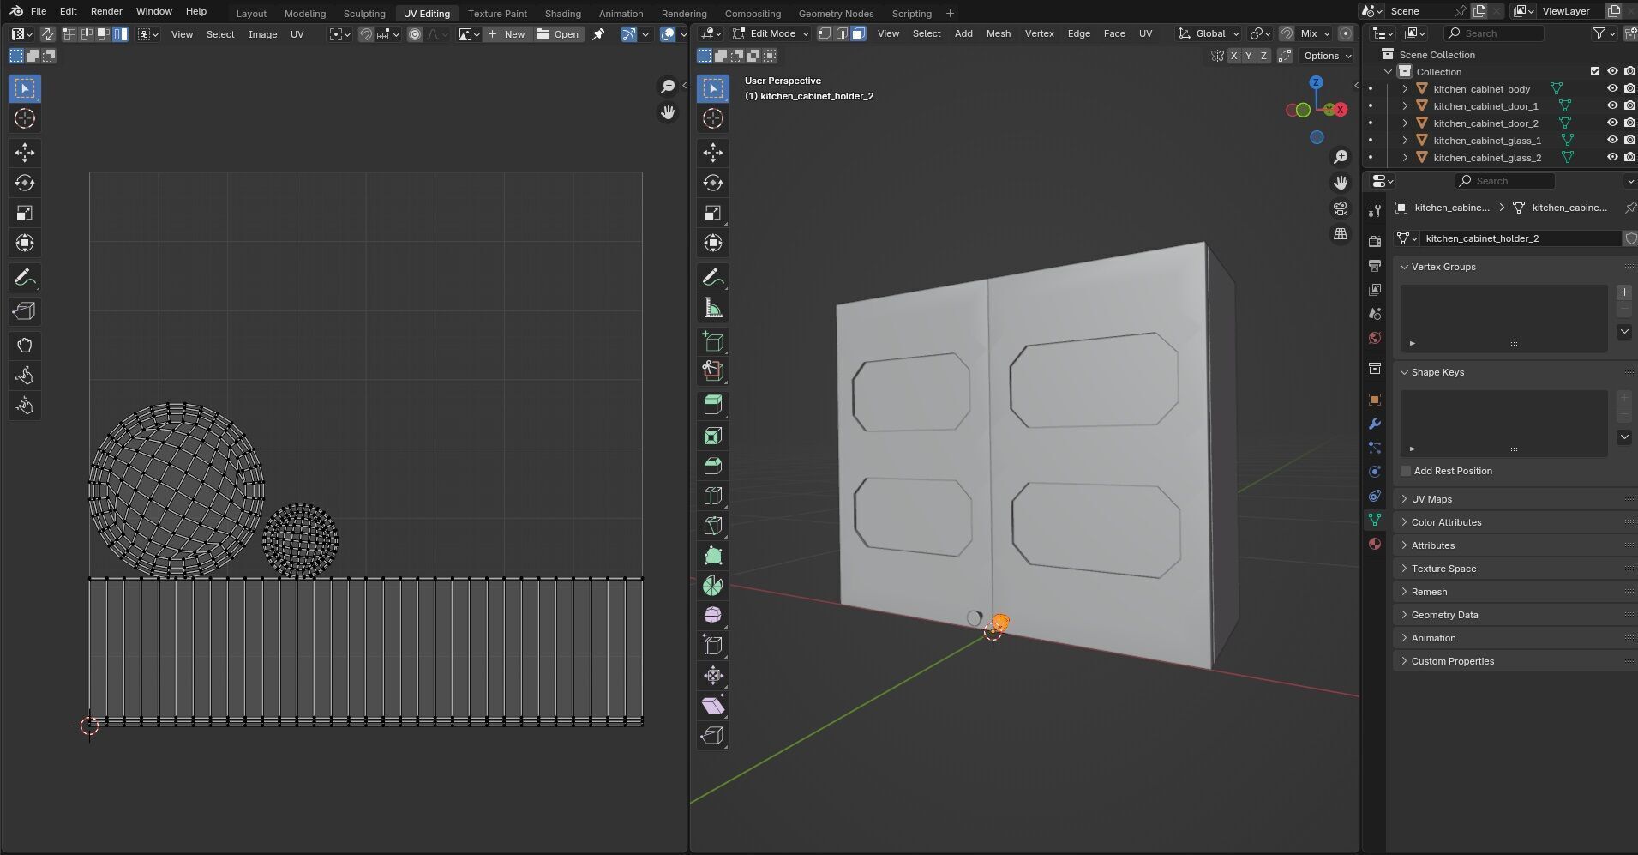Select the Measure tool in 3D viewport
Viewport: 1638px width, 855px height.
click(x=713, y=307)
